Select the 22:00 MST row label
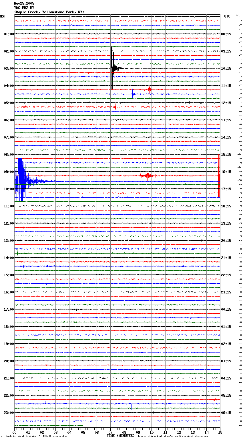Image resolution: width=243 pixels, height=440 pixels. 9,396
